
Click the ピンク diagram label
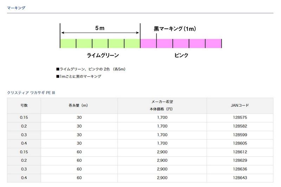(x=181, y=55)
